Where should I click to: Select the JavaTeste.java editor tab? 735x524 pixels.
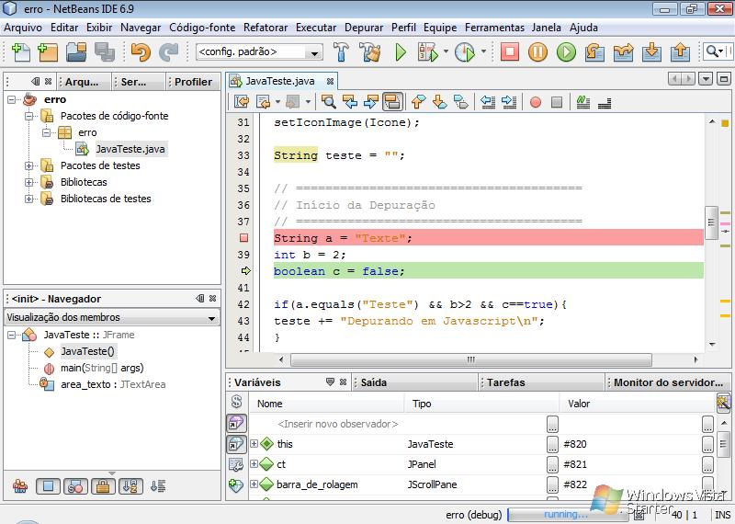[x=280, y=81]
